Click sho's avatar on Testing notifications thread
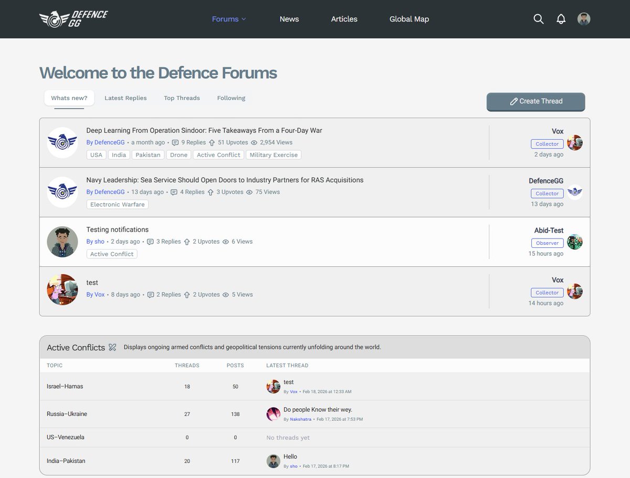 pyautogui.click(x=62, y=242)
